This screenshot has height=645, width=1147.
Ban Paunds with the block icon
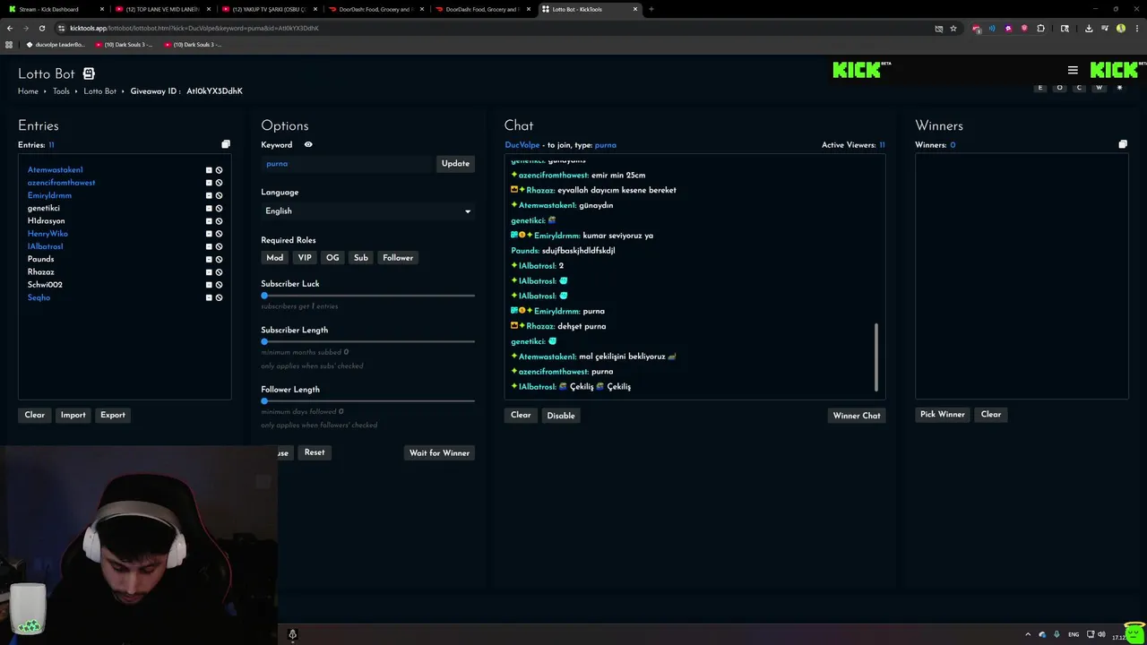coord(219,259)
